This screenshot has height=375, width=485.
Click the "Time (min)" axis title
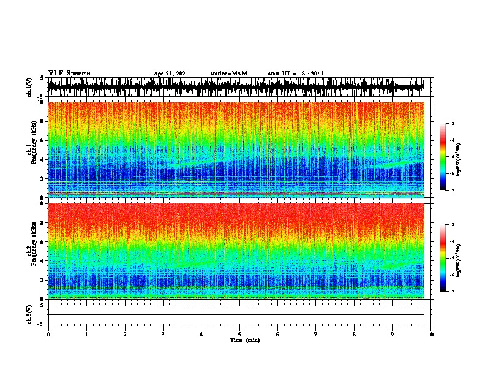(x=245, y=340)
